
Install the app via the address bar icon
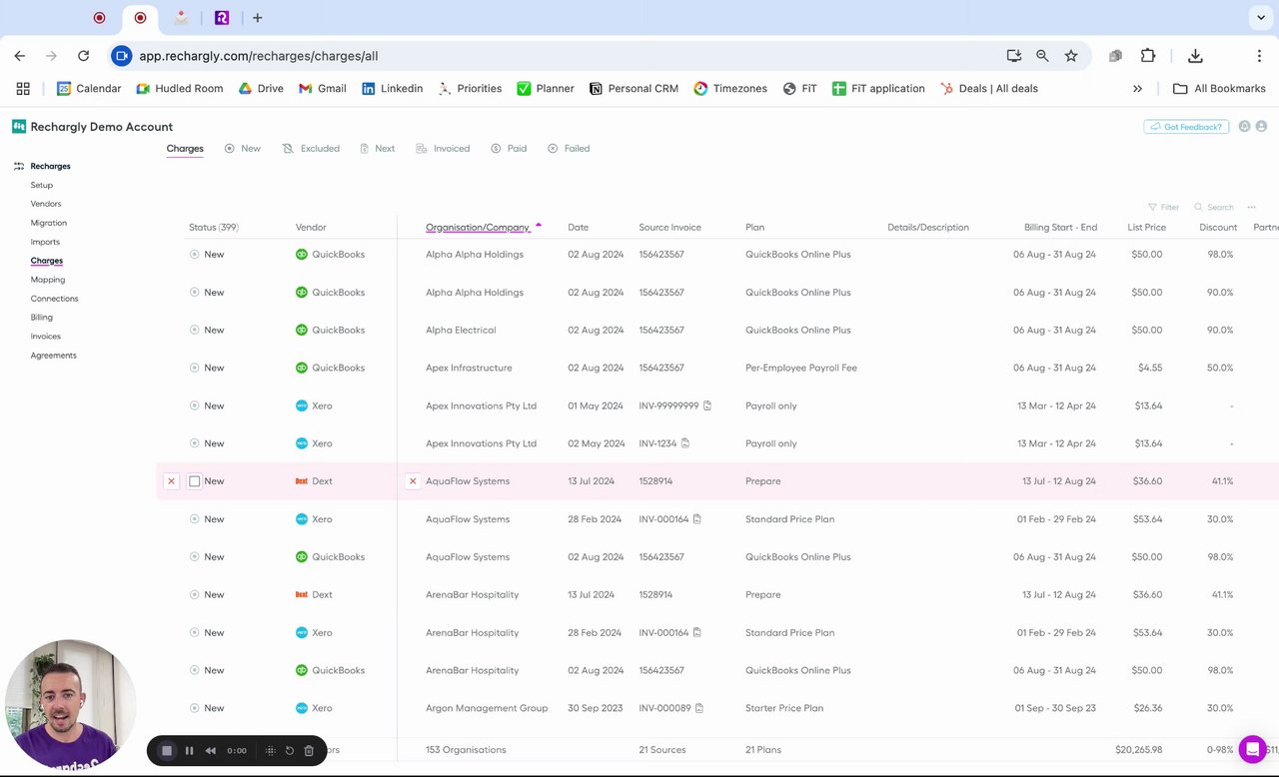coord(1014,56)
